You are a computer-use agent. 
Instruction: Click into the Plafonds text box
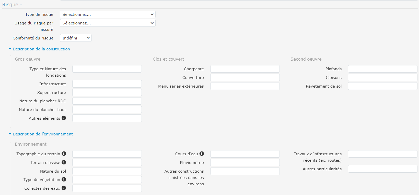(382, 69)
